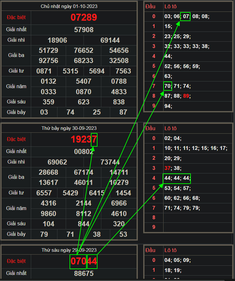Click the special prize number 07289
The image size is (235, 281).
(x=84, y=18)
